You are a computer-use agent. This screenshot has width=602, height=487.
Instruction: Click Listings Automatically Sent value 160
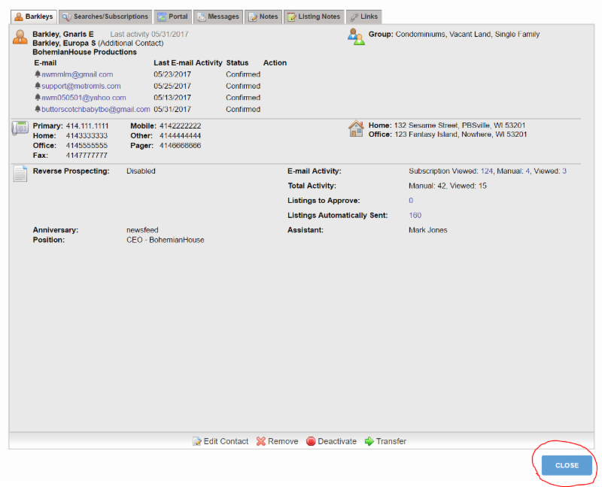[415, 216]
